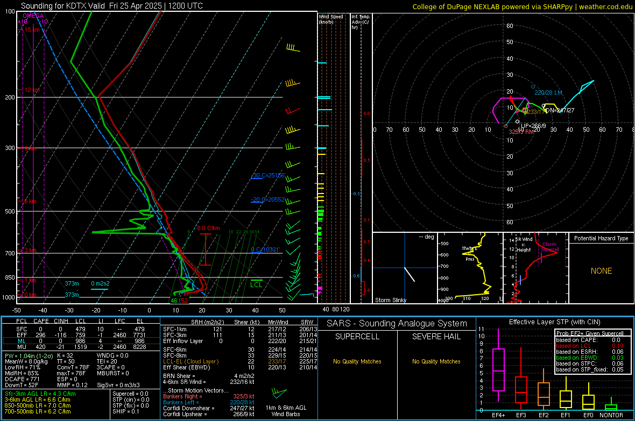Click the sounding title for KDTX
Image resolution: width=635 pixels, height=421 pixels.
(x=112, y=6)
